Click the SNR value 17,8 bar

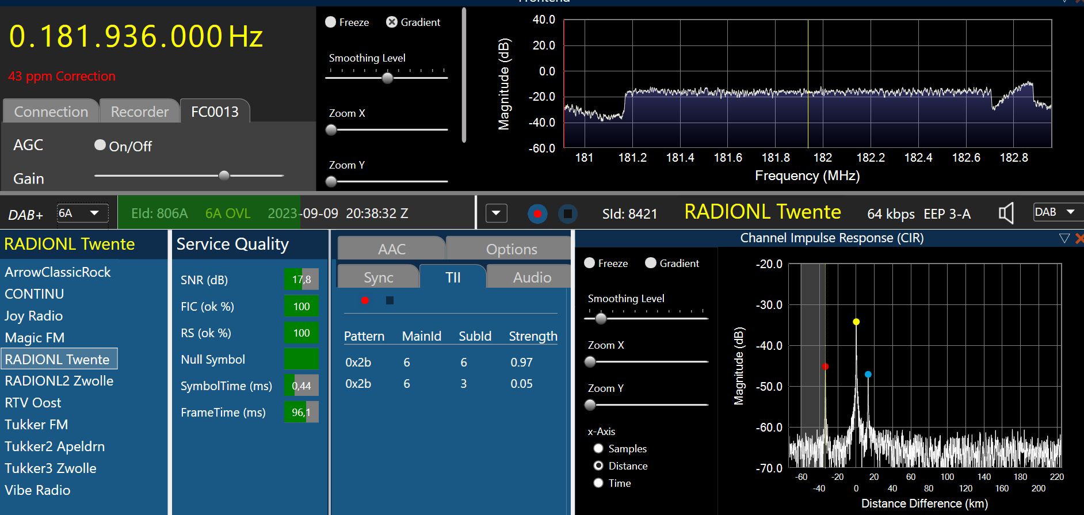[x=301, y=280]
